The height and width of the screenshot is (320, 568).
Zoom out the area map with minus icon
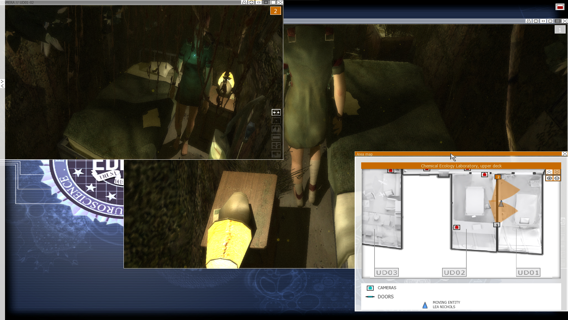557,178
